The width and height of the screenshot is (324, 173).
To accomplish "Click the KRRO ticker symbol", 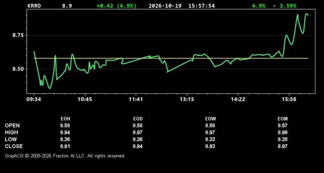I will 34,6.
